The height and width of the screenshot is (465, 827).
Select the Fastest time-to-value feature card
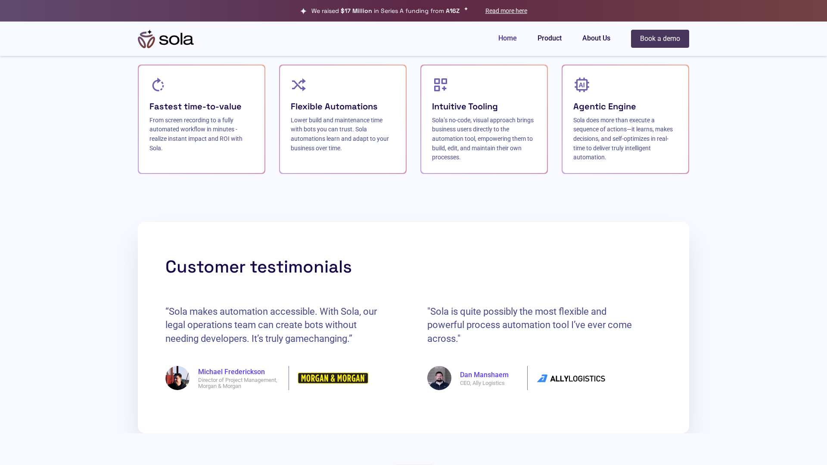point(201,119)
